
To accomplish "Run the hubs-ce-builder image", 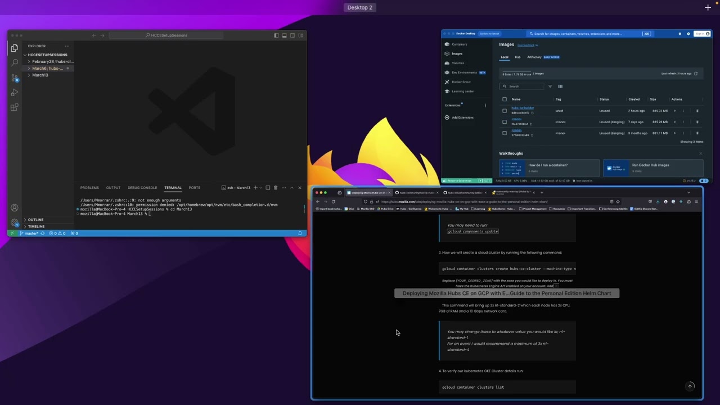I will click(x=675, y=111).
